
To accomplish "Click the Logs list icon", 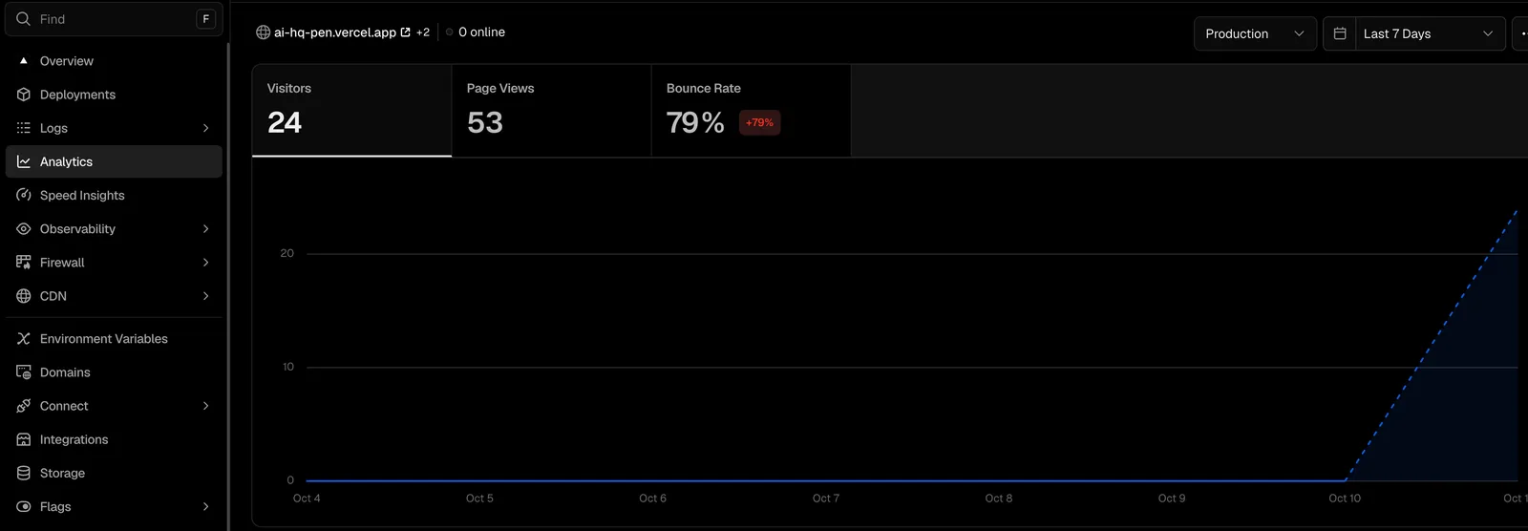I will [24, 128].
